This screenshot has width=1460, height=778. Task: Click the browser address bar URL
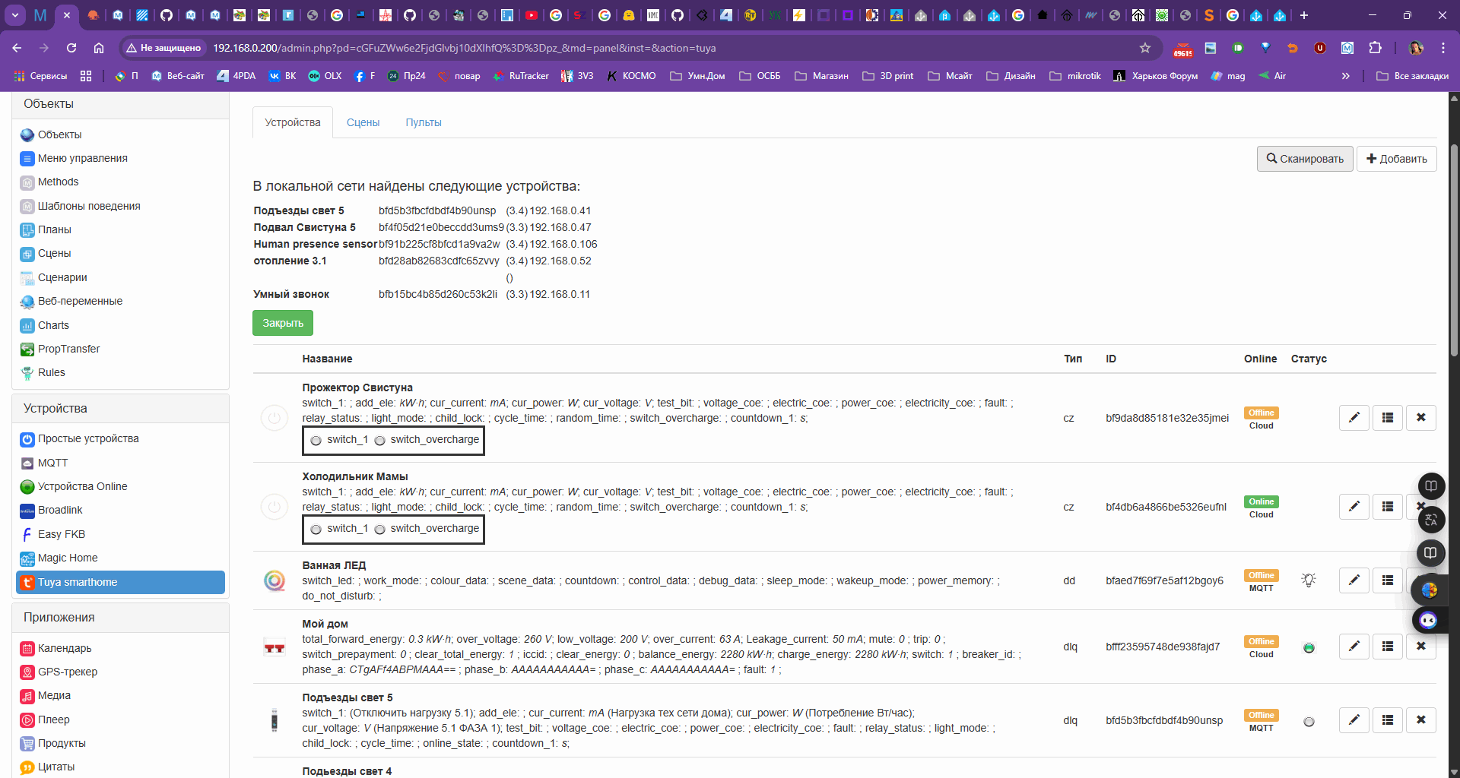[x=464, y=48]
